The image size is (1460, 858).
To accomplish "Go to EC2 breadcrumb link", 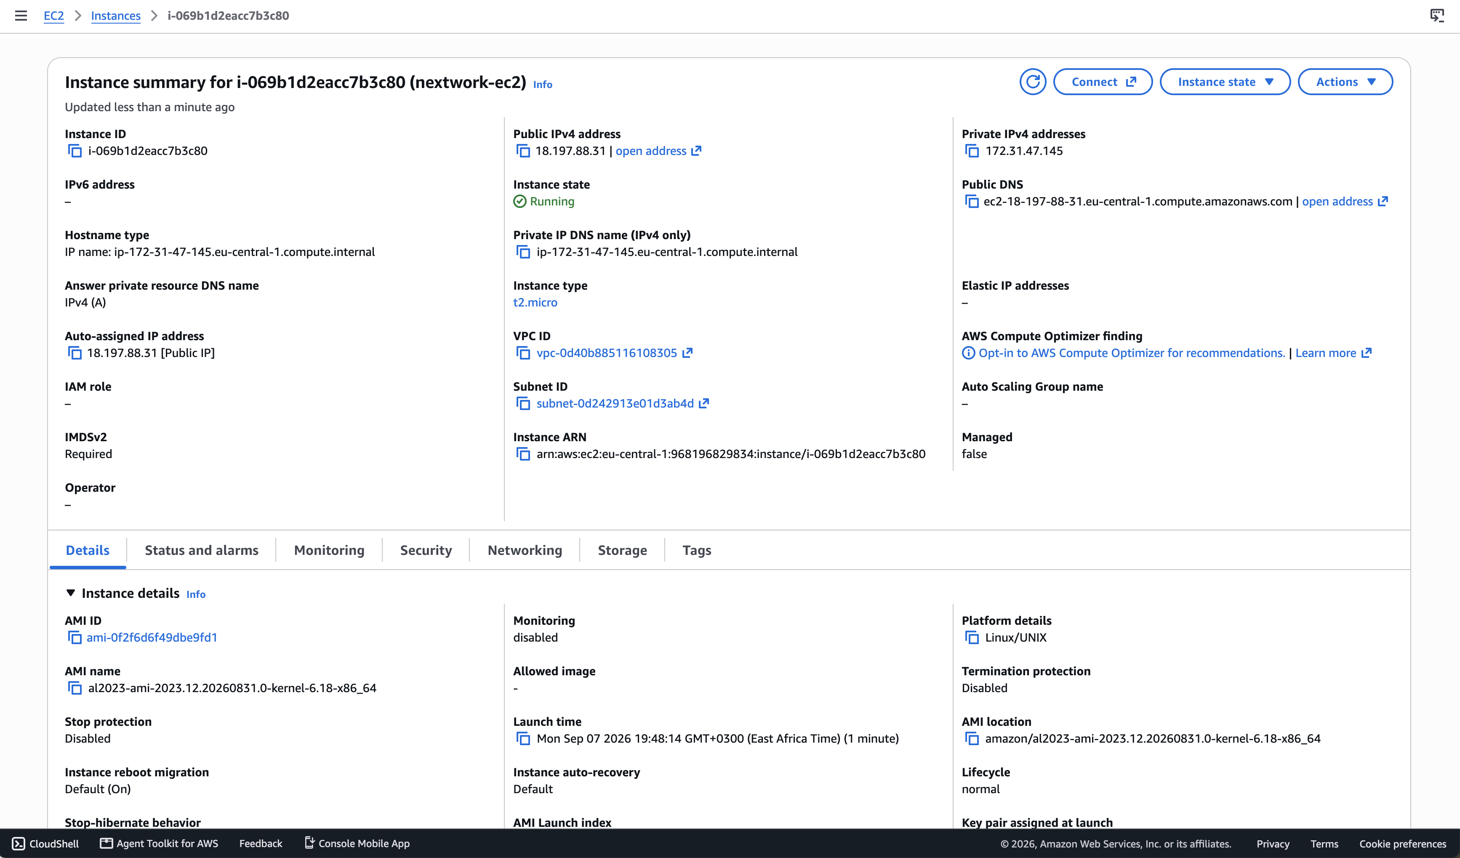I will pyautogui.click(x=54, y=16).
